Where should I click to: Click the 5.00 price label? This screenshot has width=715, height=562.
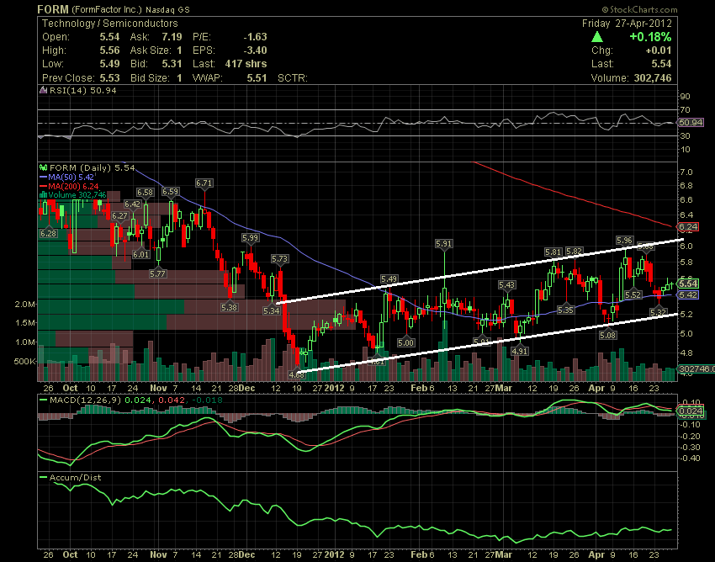pyautogui.click(x=405, y=342)
